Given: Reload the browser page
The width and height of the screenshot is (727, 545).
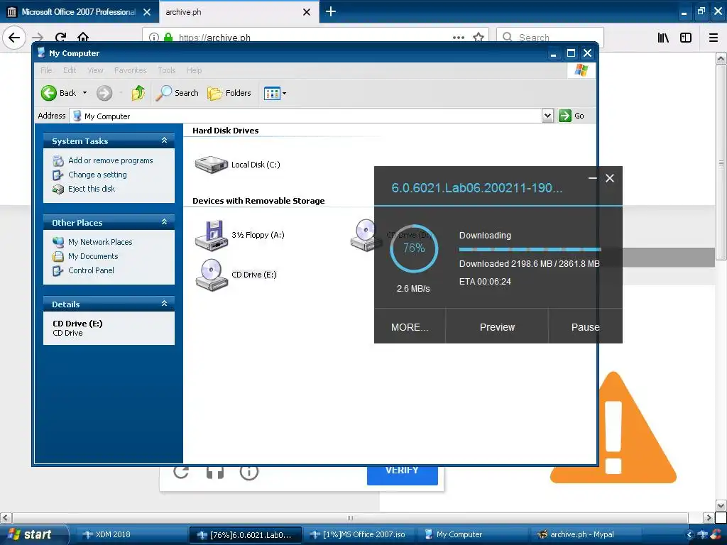Looking at the screenshot, I should click(61, 37).
